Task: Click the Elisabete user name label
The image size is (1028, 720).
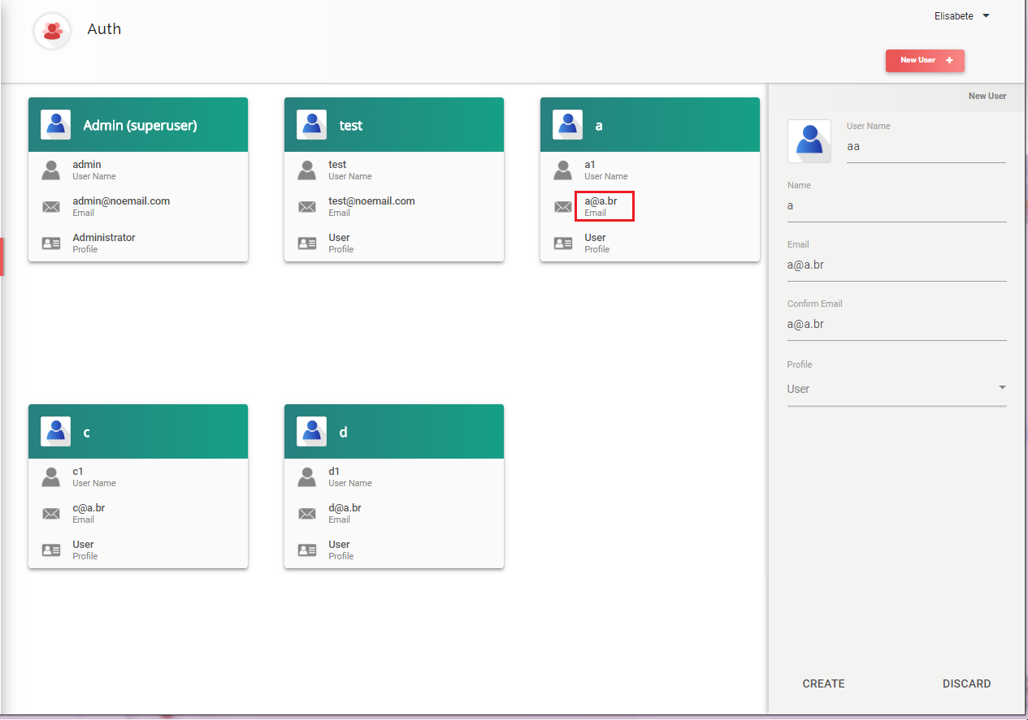Action: click(954, 16)
